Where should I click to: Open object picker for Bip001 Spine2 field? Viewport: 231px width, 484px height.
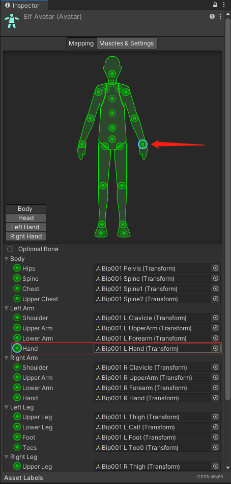216,299
